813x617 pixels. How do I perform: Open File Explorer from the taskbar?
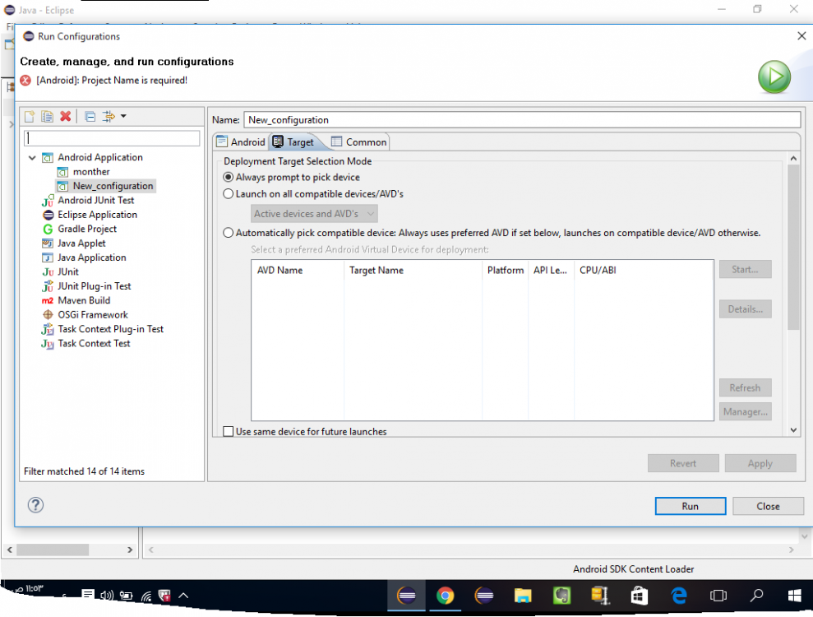click(x=523, y=596)
